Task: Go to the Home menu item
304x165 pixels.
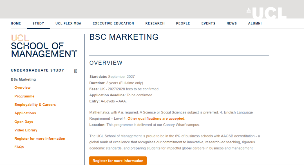Action: [x=16, y=23]
